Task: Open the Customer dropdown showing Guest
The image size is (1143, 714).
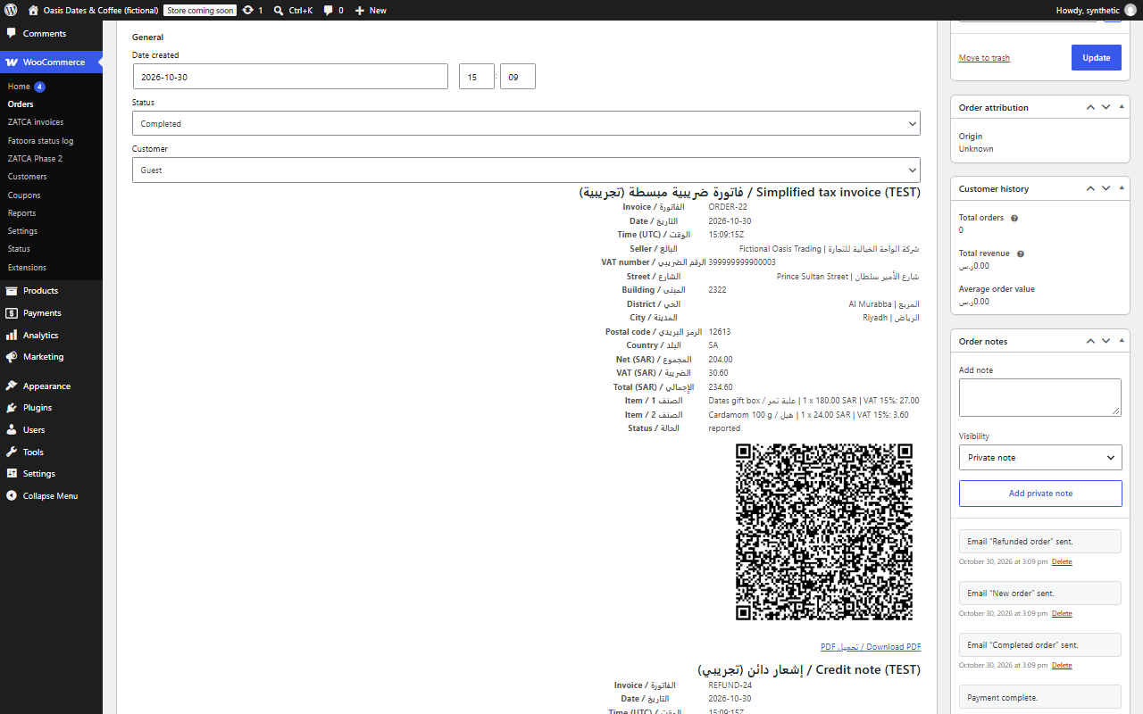Action: [526, 170]
